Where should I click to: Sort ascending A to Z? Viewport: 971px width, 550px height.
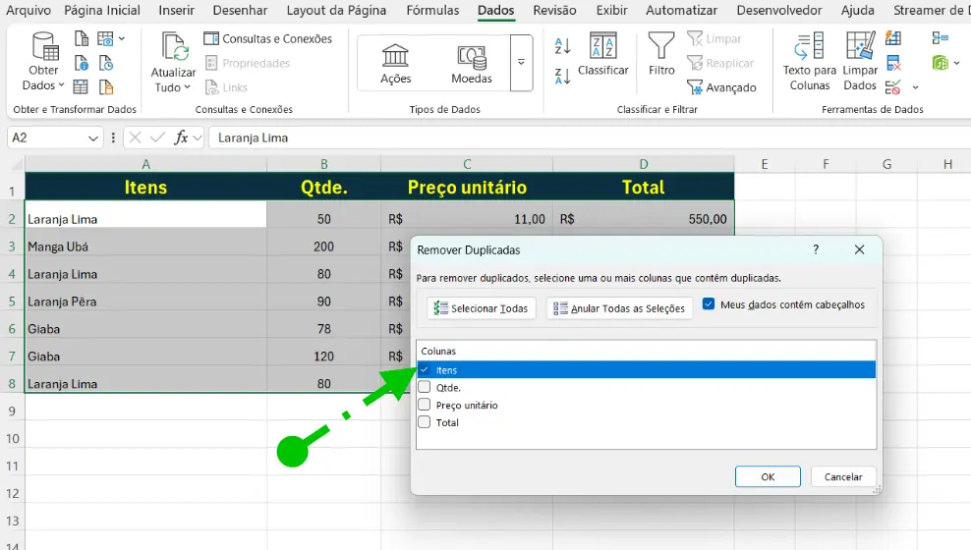click(562, 46)
